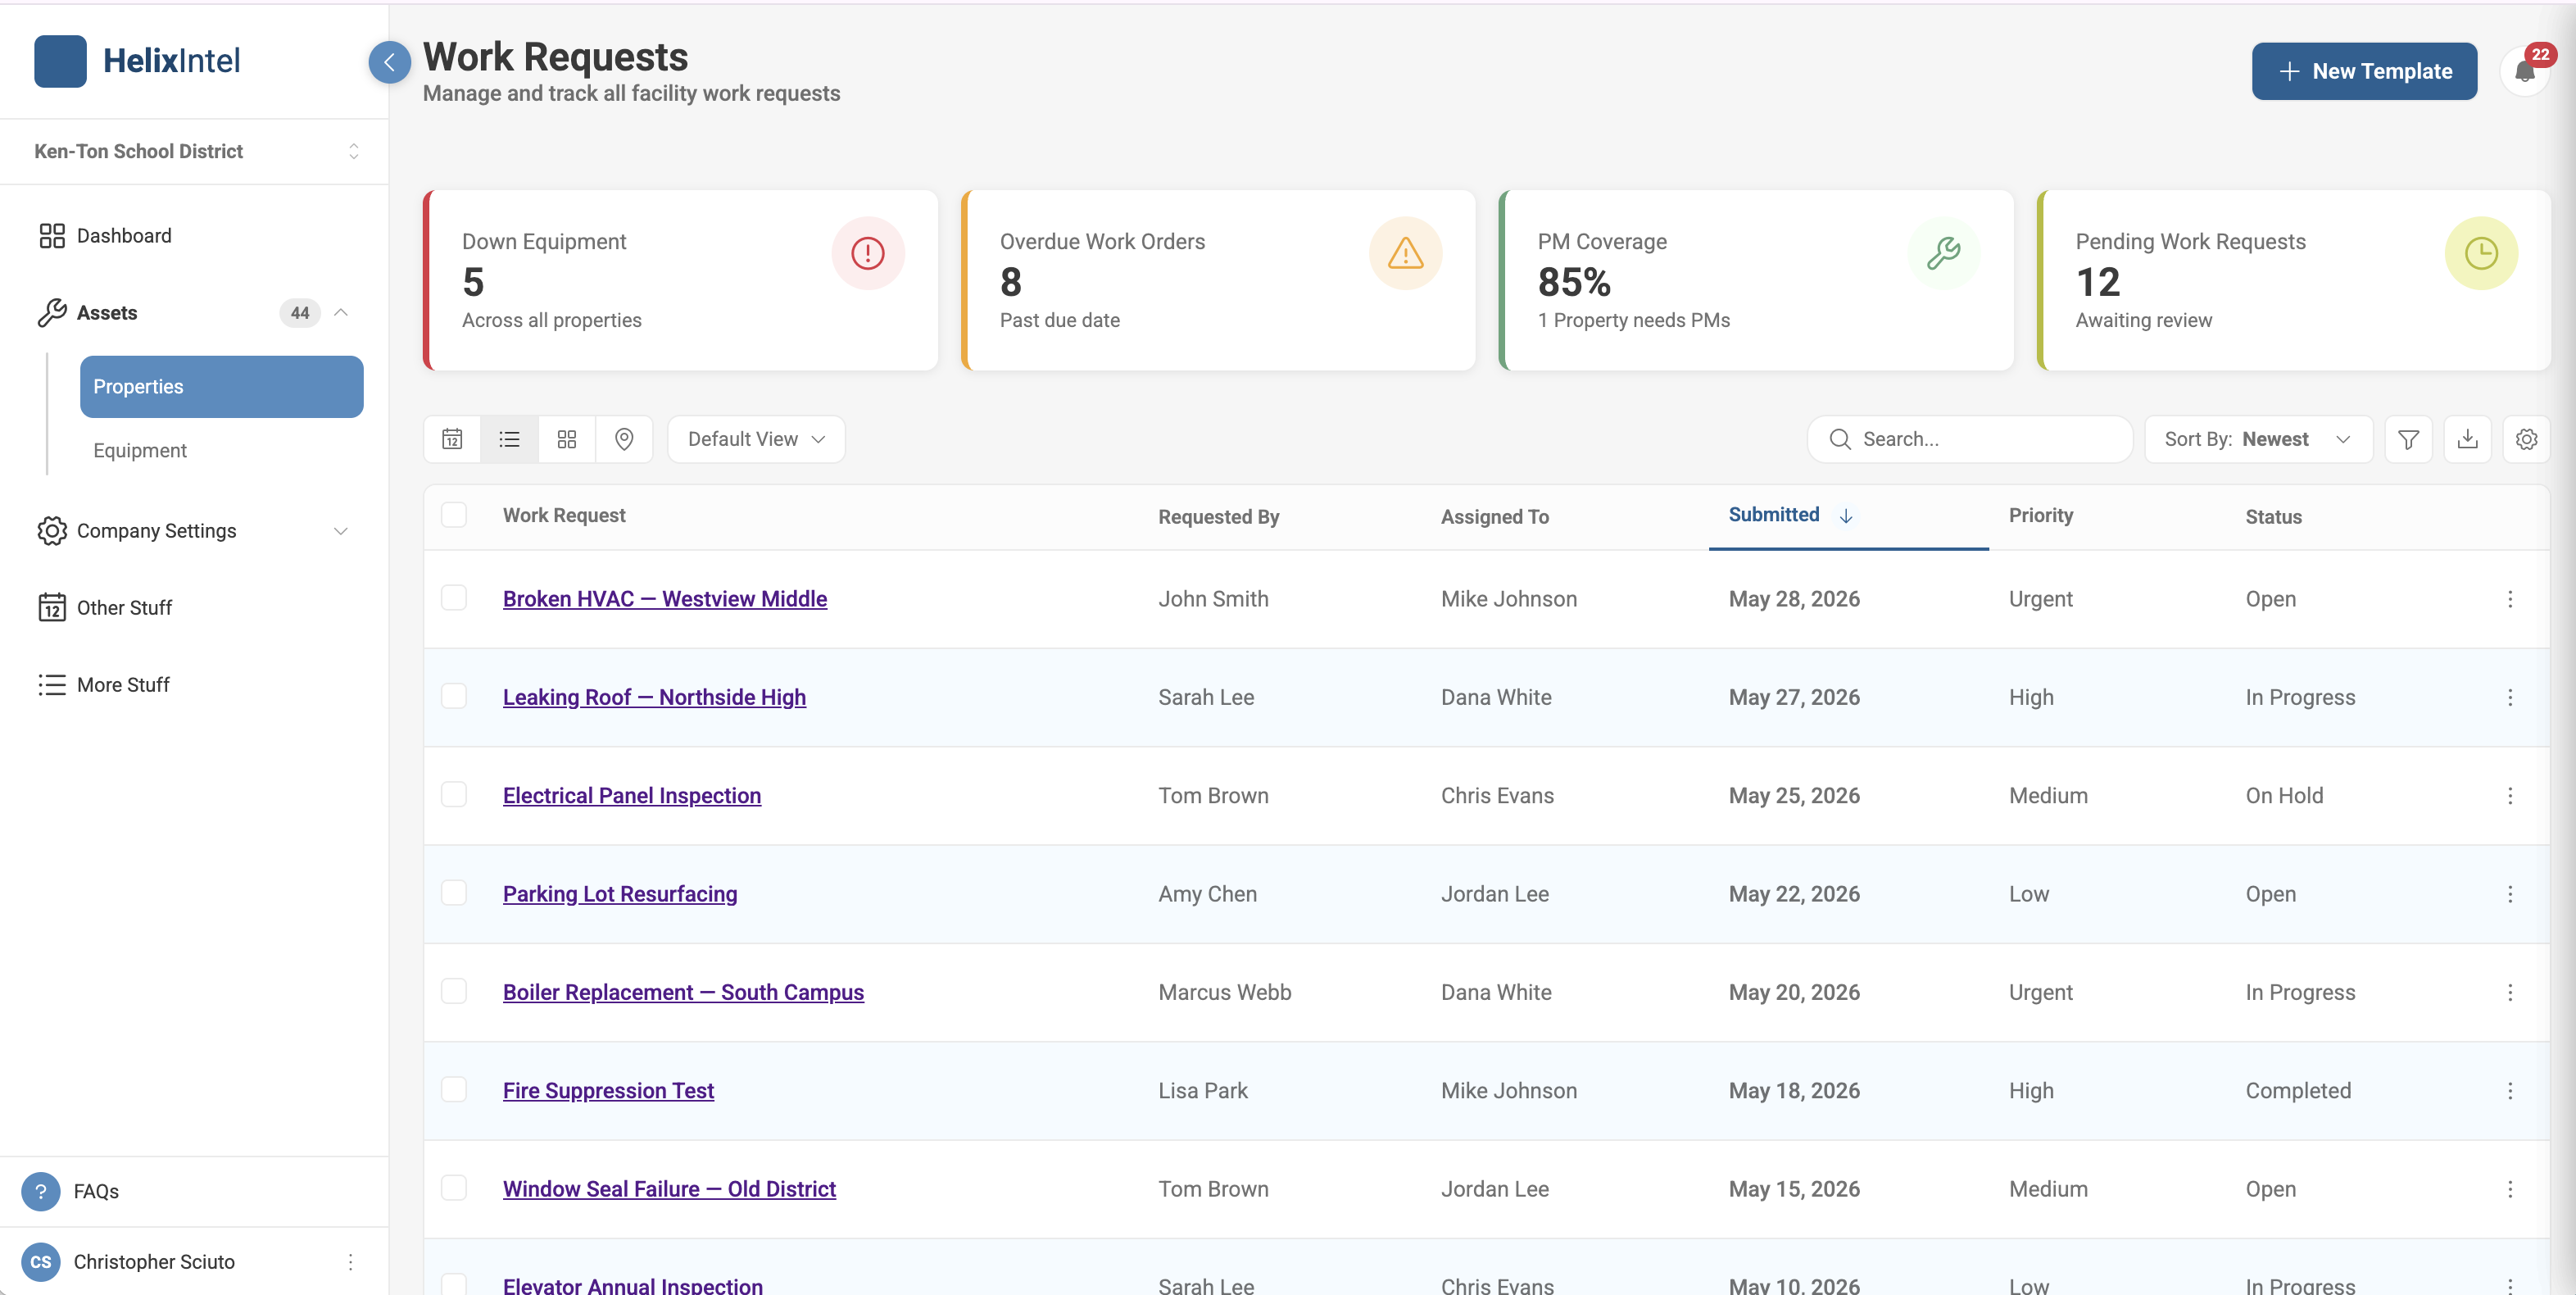
Task: Switch to list view
Action: 510,439
